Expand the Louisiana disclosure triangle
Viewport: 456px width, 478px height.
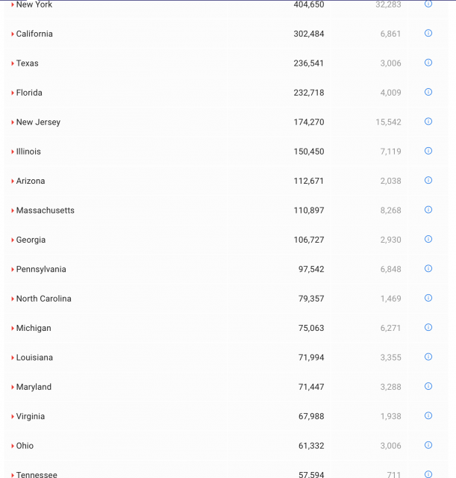(x=13, y=358)
